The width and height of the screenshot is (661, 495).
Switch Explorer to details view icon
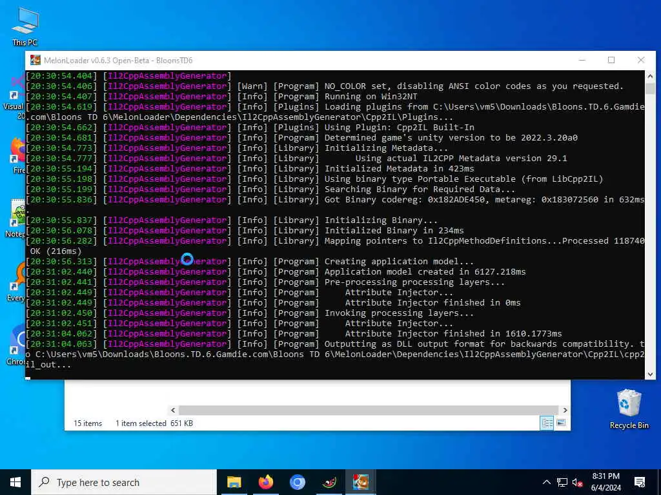point(547,423)
